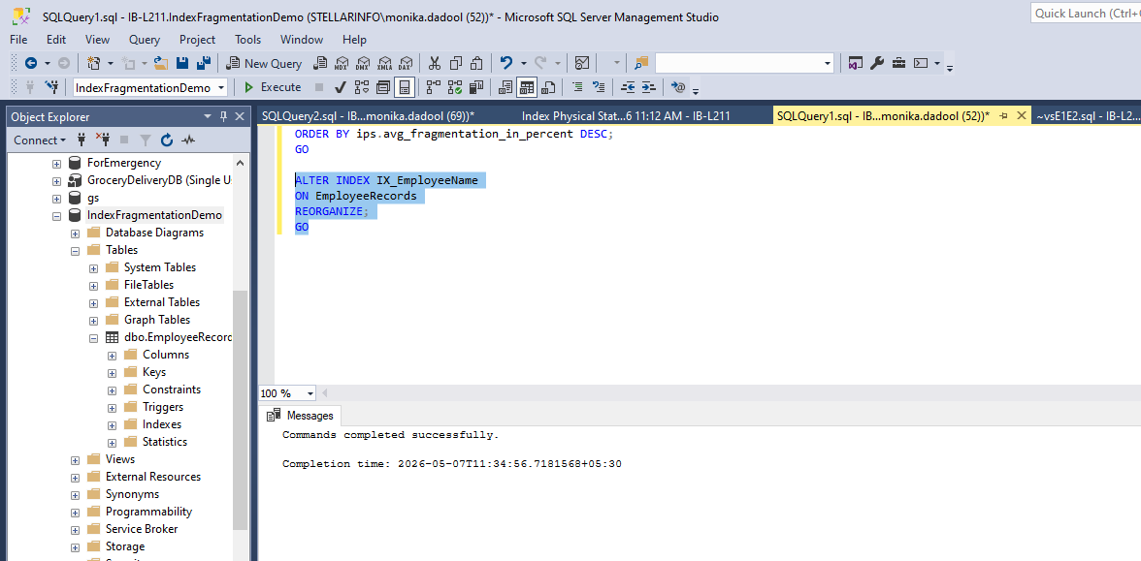Image resolution: width=1141 pixels, height=561 pixels.
Task: Click the Change Connection icon
Action: pyautogui.click(x=51, y=87)
